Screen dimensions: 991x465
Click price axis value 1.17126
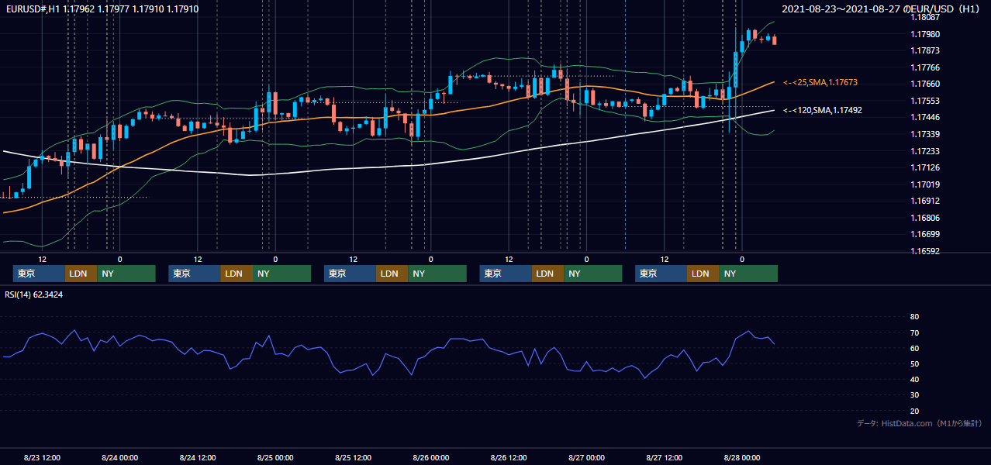[926, 167]
